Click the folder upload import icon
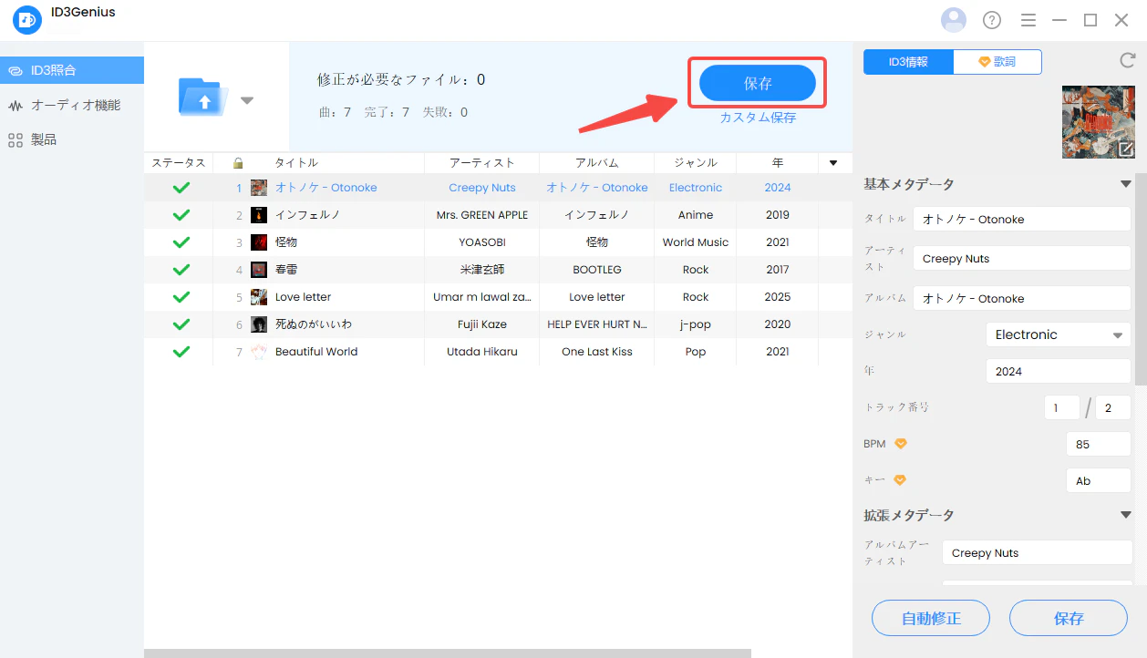This screenshot has width=1147, height=658. tap(204, 97)
